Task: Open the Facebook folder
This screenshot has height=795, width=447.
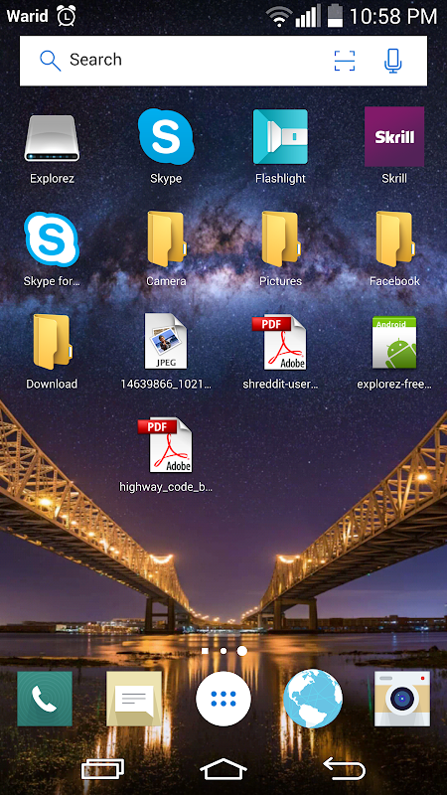Action: [394, 238]
